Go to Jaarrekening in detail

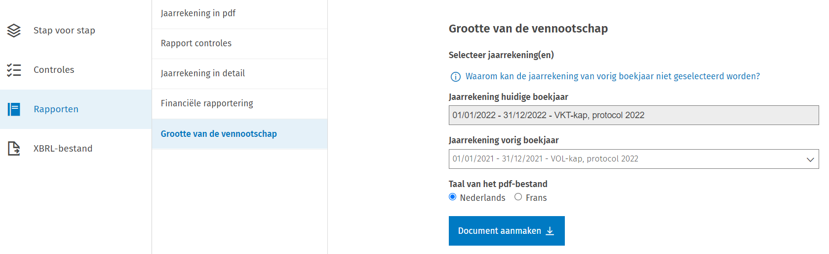coord(202,73)
